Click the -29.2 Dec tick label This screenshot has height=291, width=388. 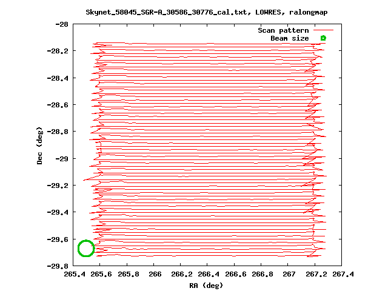pos(58,186)
